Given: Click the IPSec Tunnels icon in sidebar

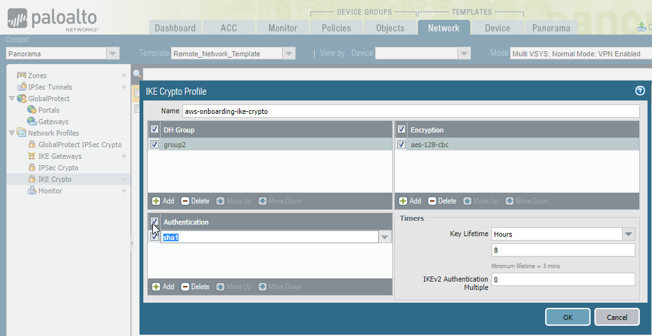Looking at the screenshot, I should click(22, 87).
